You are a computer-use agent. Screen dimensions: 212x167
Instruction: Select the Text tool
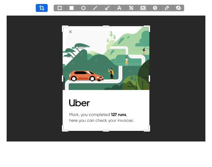coord(119,8)
